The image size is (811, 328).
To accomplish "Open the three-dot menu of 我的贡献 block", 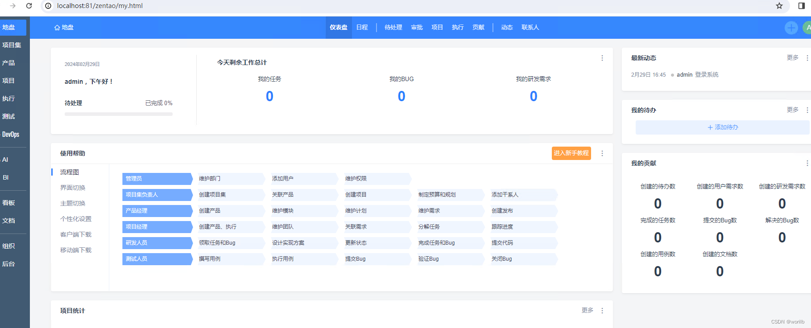I will tap(807, 163).
